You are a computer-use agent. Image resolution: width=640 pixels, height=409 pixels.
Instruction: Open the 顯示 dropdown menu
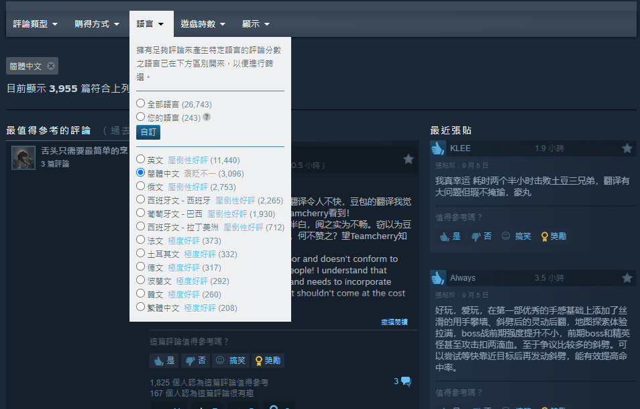(256, 24)
